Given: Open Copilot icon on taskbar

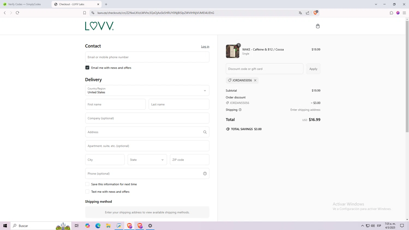Looking at the screenshot, I should click(x=88, y=226).
